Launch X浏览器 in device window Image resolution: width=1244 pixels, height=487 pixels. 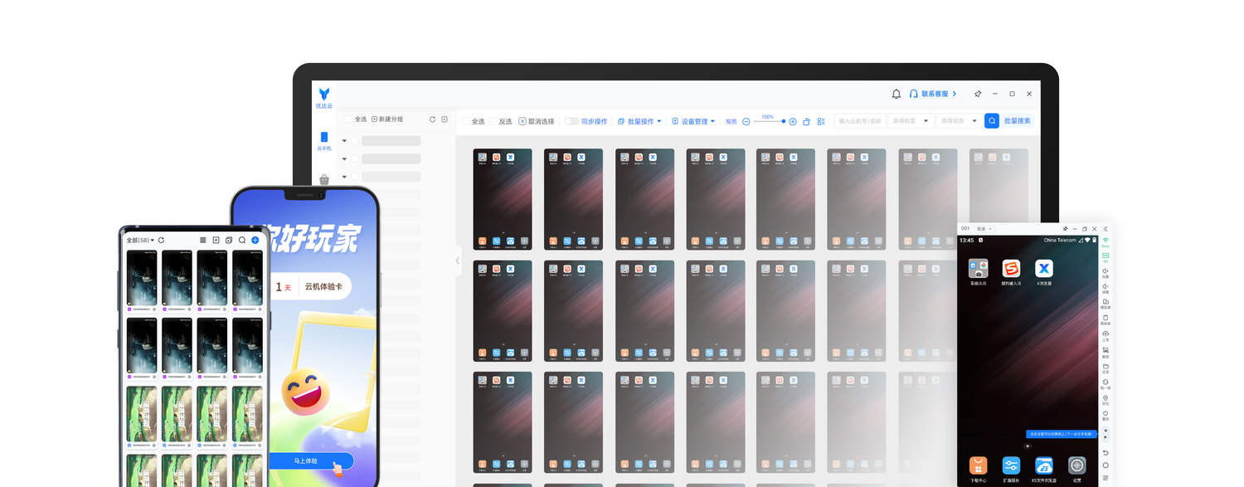point(1044,271)
